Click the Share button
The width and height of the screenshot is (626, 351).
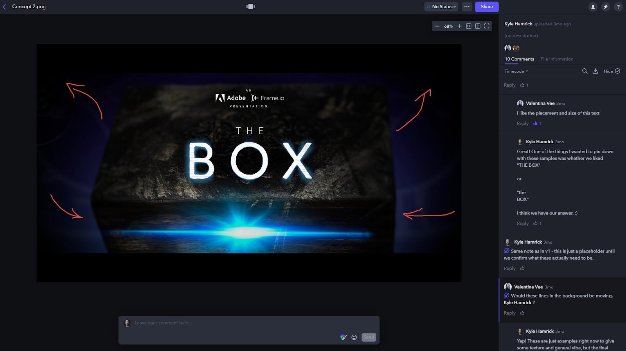click(487, 7)
